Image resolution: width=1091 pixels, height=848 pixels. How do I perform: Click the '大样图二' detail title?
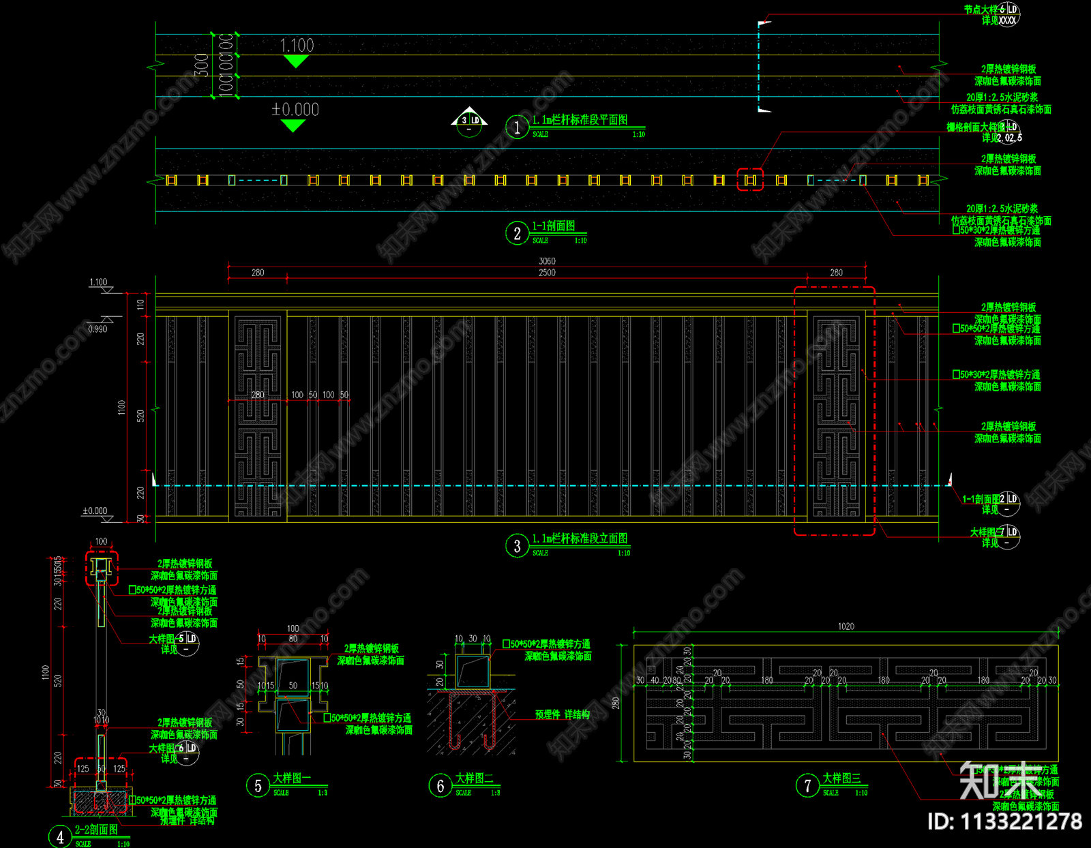[x=474, y=778]
